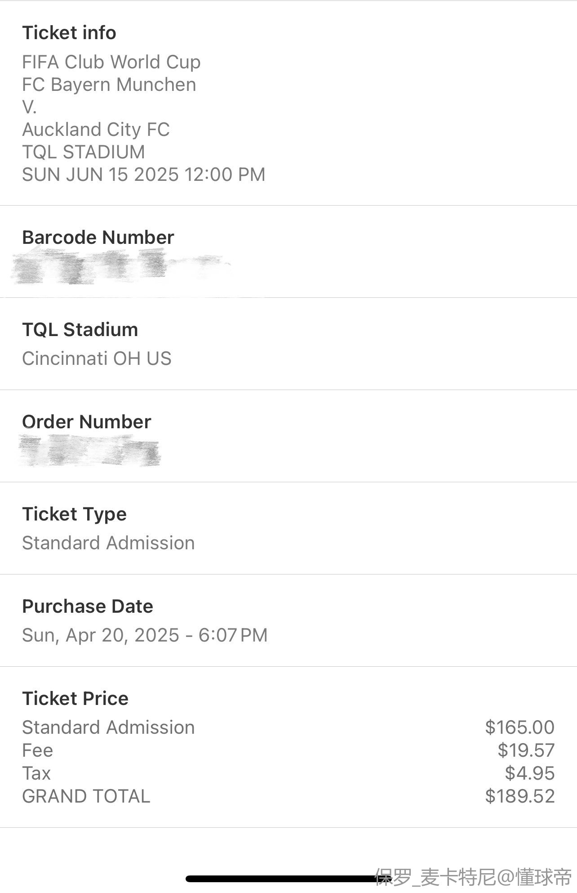Screen dimensions: 577x893
Task: Tap the $189.52 grand total amount
Action: click(520, 796)
